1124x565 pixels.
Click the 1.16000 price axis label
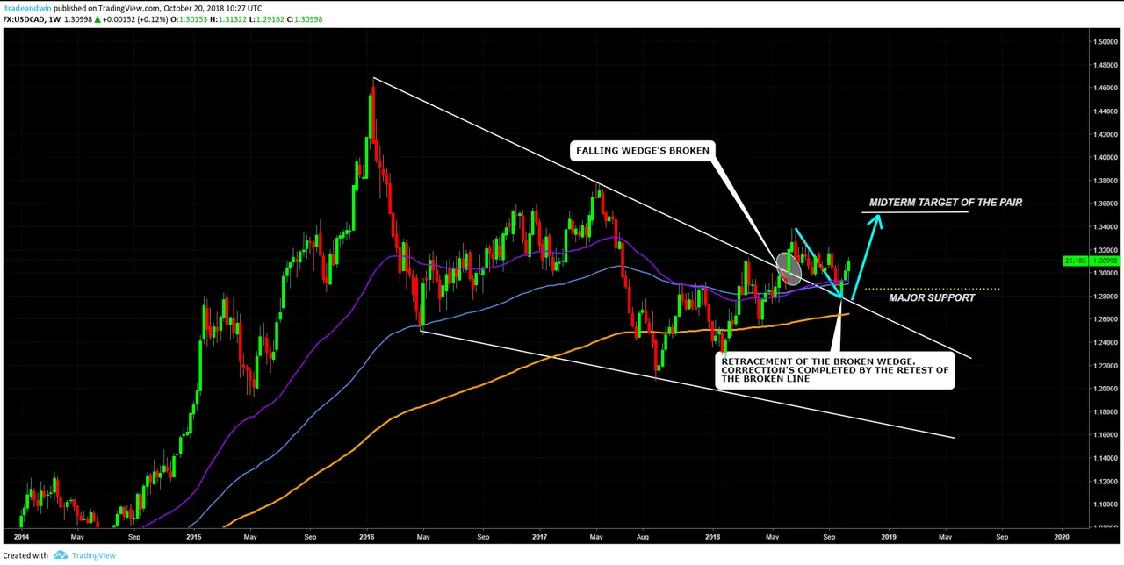point(1105,435)
